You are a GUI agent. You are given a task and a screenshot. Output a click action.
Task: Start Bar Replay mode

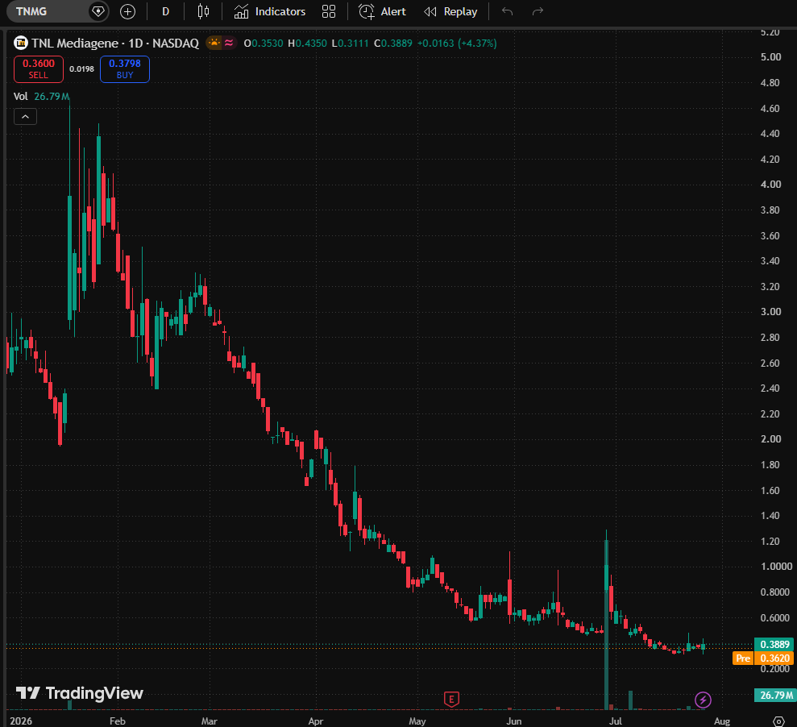450,11
